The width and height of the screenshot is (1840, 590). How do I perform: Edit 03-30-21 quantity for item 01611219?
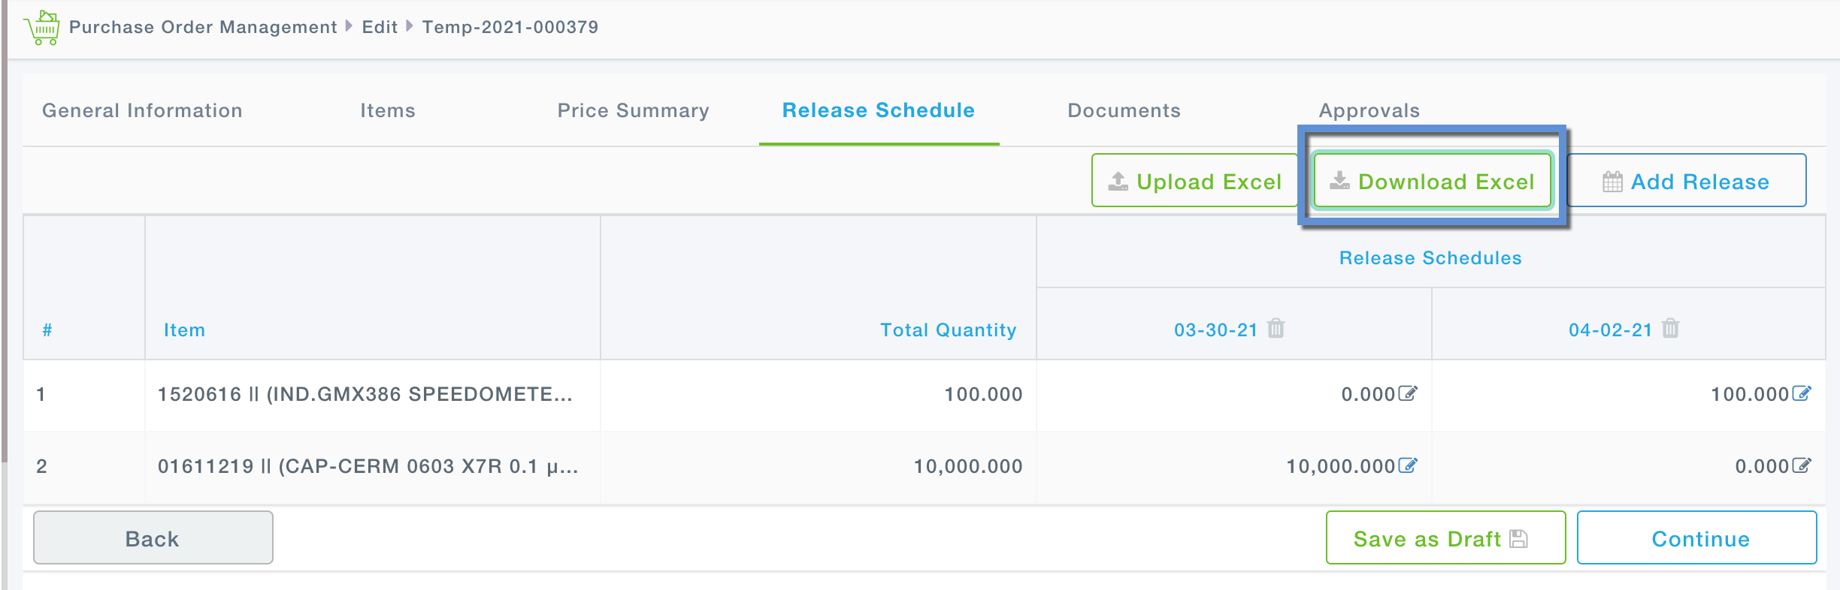(x=1407, y=466)
